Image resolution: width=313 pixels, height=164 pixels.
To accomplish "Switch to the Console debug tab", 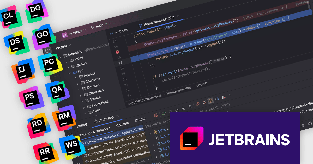I will [122, 124].
